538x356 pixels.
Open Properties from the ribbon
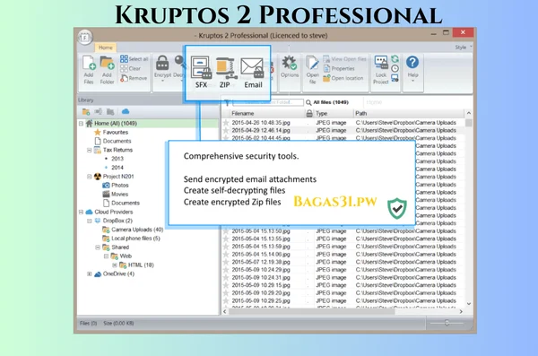pos(339,69)
